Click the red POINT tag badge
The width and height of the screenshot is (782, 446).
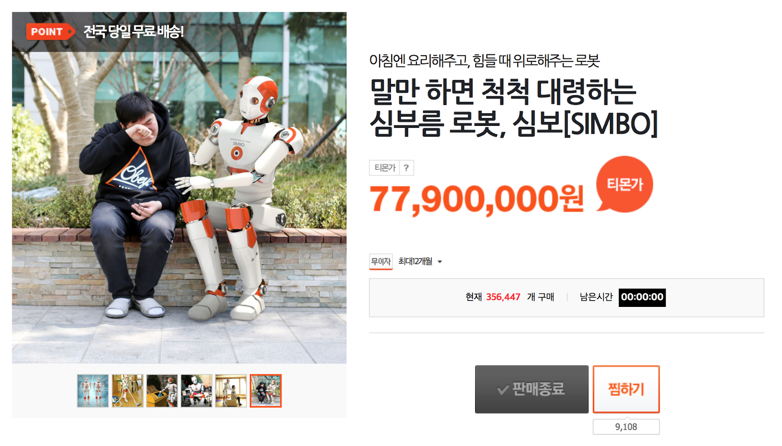tap(50, 32)
